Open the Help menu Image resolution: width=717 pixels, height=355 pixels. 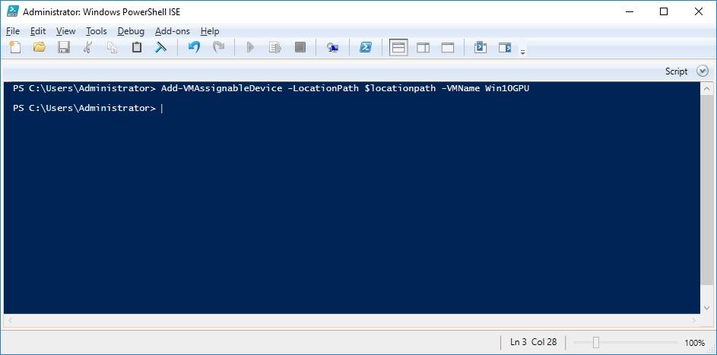(x=210, y=31)
